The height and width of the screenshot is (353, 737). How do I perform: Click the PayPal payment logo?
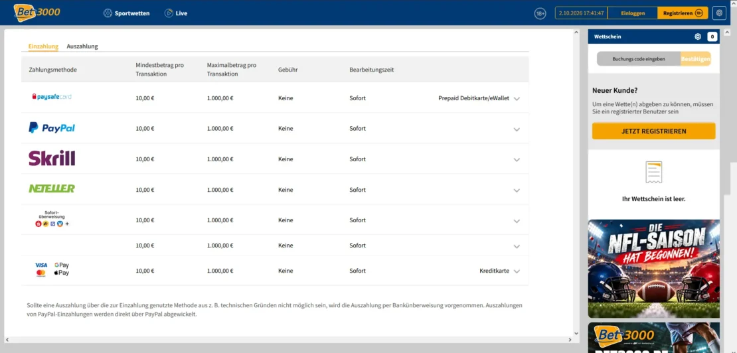52,127
